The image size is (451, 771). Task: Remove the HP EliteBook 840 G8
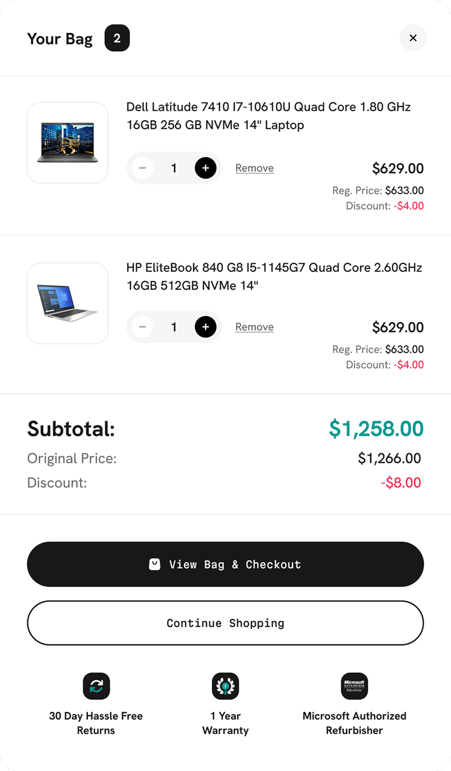coord(254,327)
